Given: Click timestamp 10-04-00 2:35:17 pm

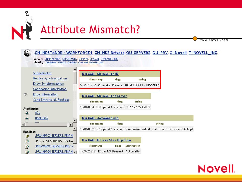Looking at the screenshot, I should click(x=94, y=129).
